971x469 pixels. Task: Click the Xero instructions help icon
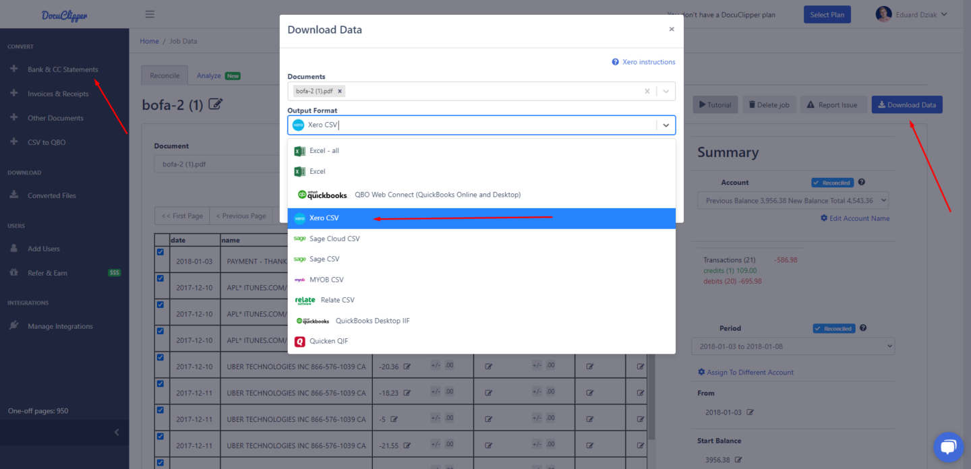[614, 61]
